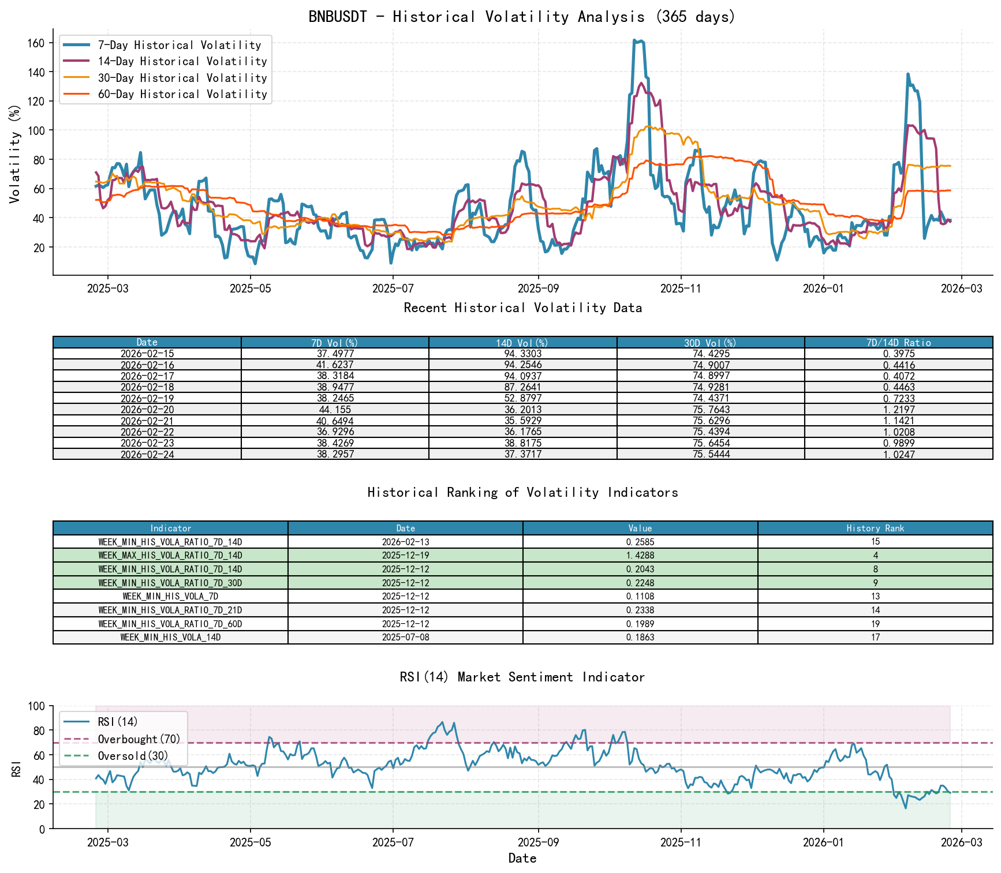Select the volatility peak near 2025-11 on chart
The width and height of the screenshot is (1001, 873).
[x=638, y=40]
